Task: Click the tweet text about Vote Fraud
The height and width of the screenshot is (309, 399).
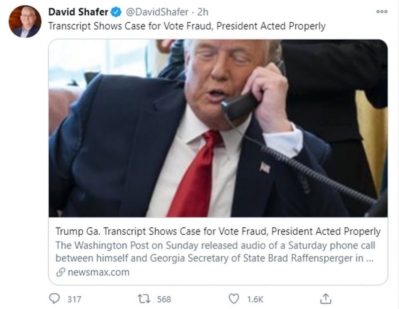Action: [187, 26]
